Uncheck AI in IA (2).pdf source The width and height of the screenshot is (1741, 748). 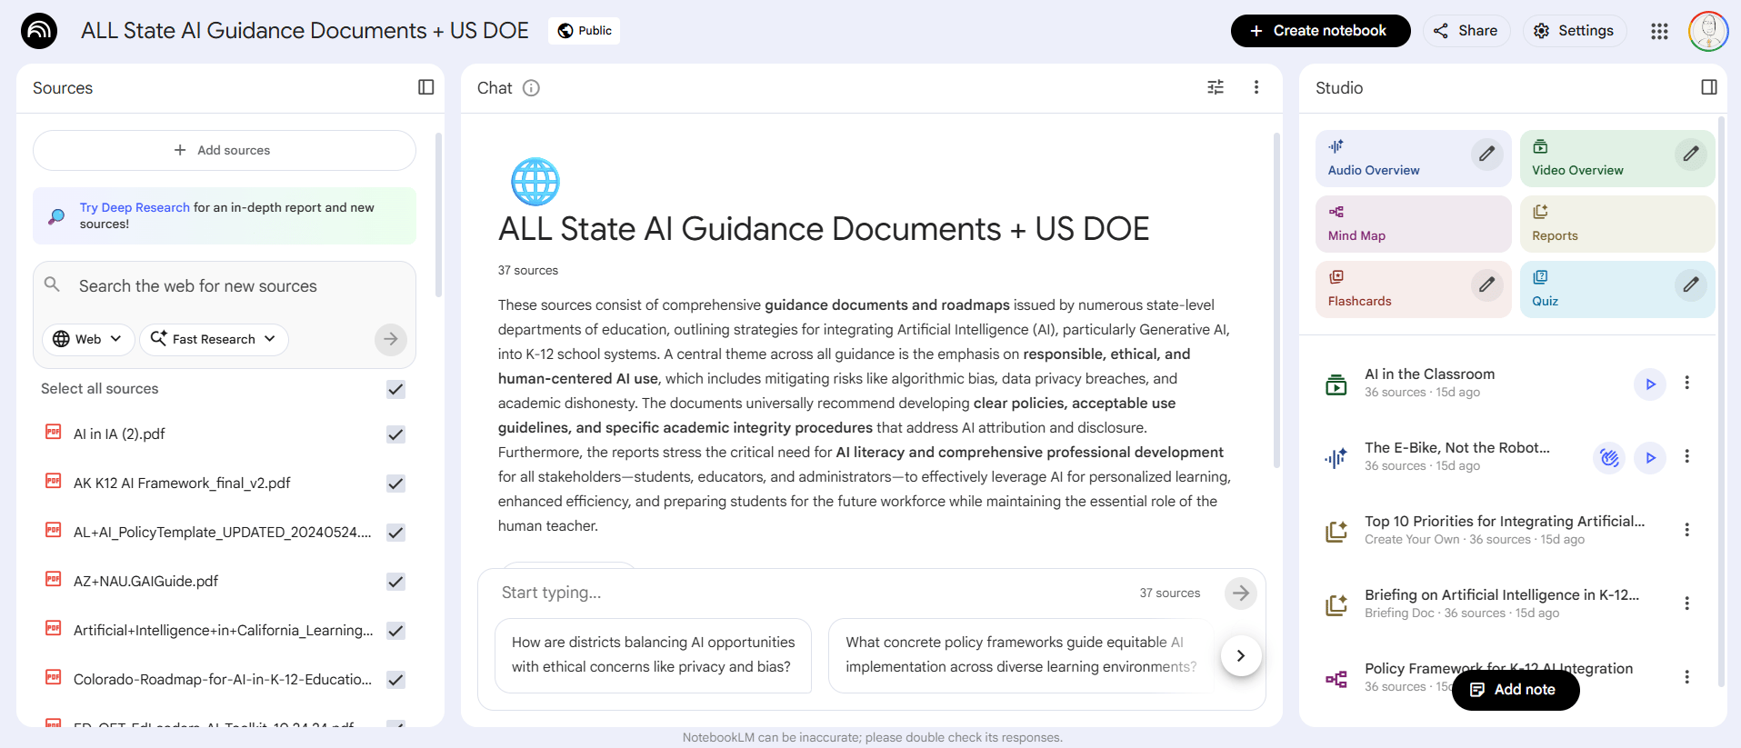pos(395,434)
